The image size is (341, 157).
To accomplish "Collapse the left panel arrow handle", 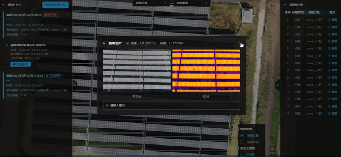I will click(x=75, y=84).
